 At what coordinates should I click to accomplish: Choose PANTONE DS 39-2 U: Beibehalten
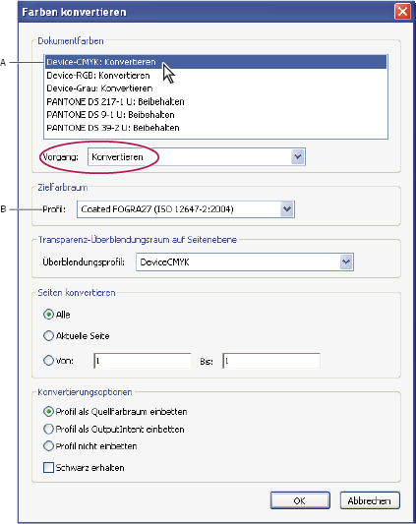click(215, 128)
